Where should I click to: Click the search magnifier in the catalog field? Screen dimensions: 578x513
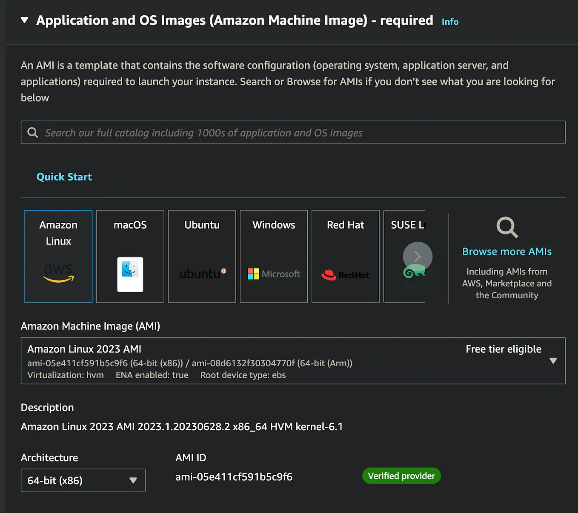[x=32, y=132]
